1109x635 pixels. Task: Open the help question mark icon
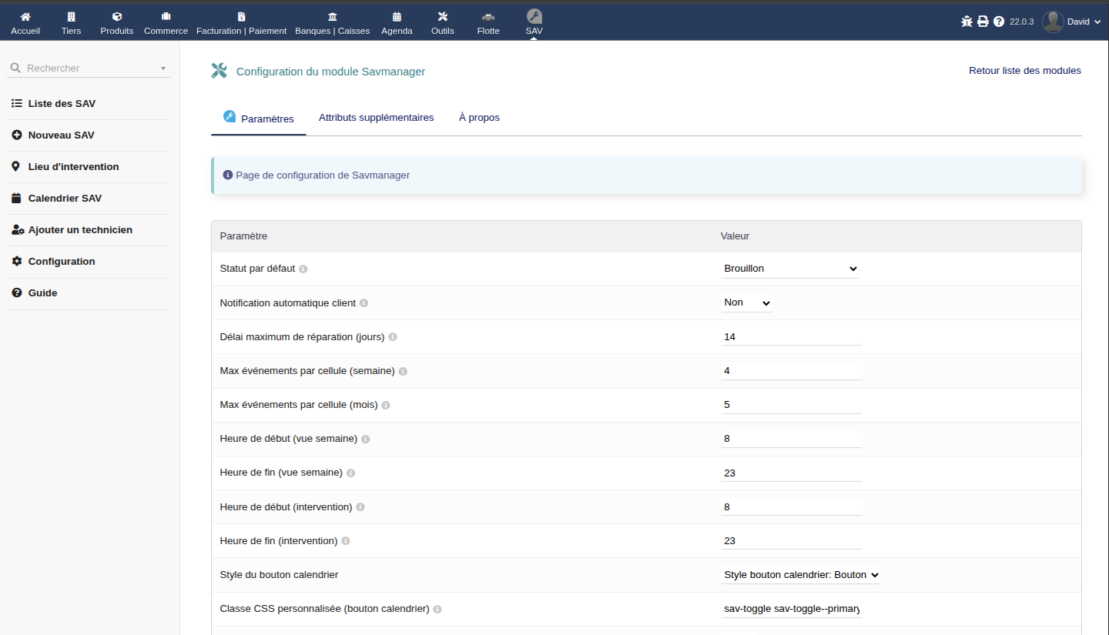coord(999,22)
